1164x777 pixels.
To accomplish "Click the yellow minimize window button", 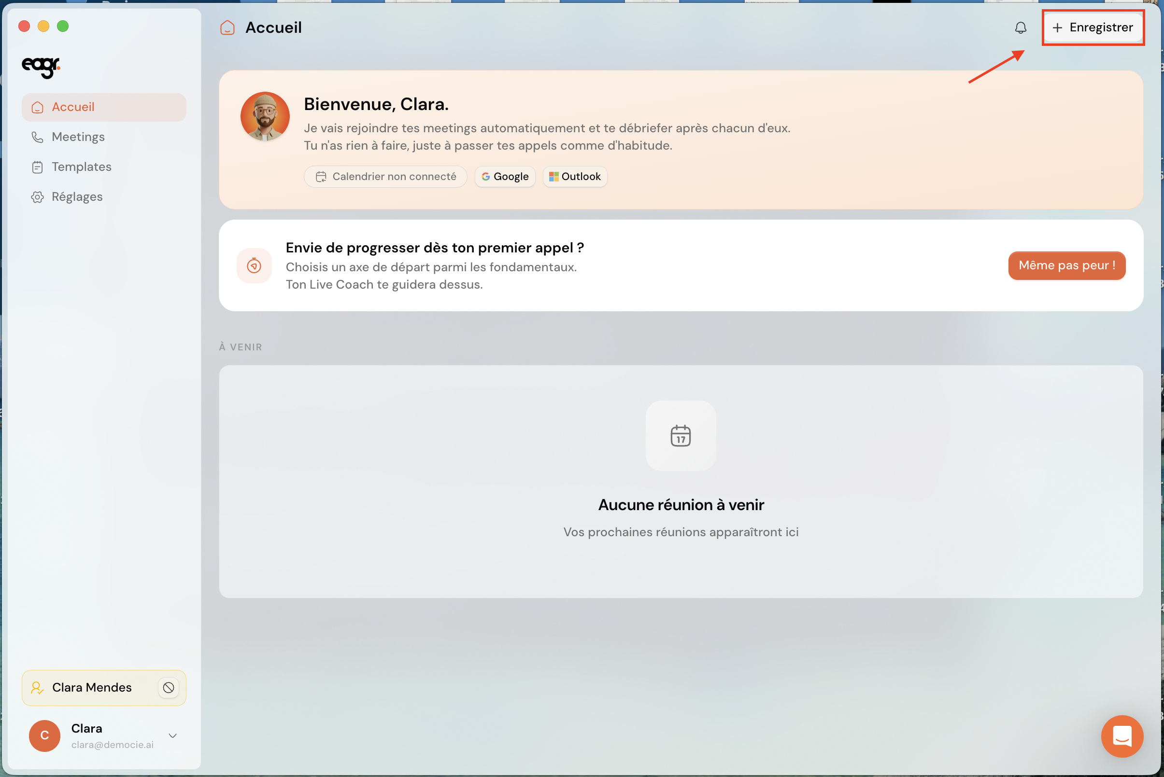I will (x=43, y=26).
